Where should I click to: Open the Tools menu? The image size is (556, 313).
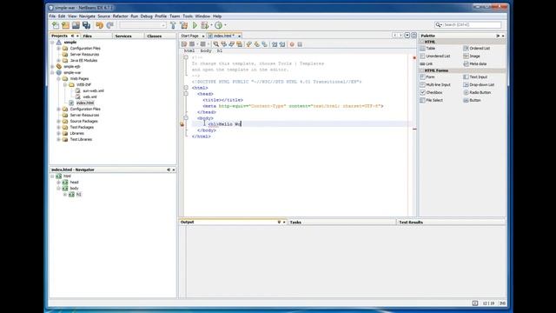188,17
